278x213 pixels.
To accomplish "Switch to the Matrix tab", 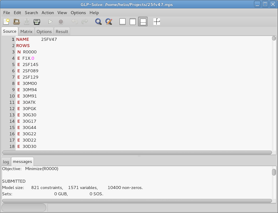I will coord(26,31).
